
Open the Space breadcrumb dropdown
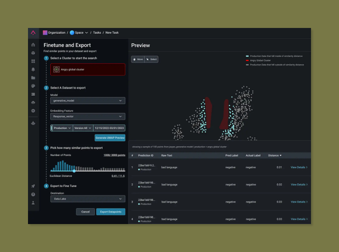(81, 33)
